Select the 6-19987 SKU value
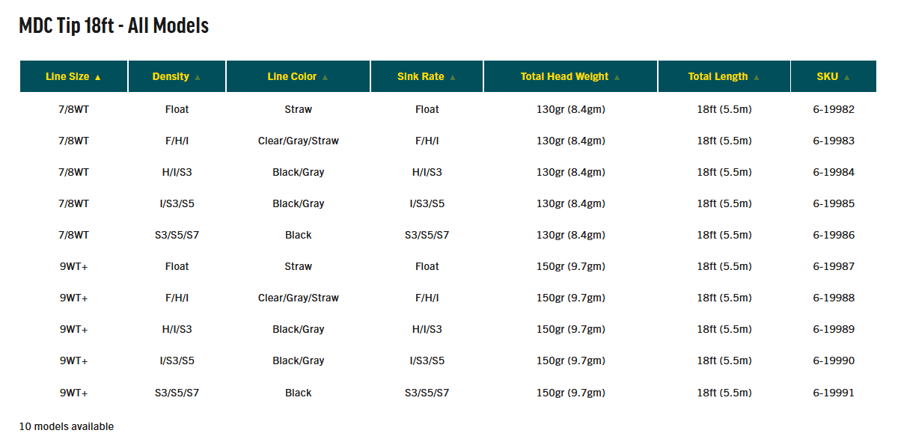Viewport: 898px width, 448px height. pyautogui.click(x=833, y=266)
